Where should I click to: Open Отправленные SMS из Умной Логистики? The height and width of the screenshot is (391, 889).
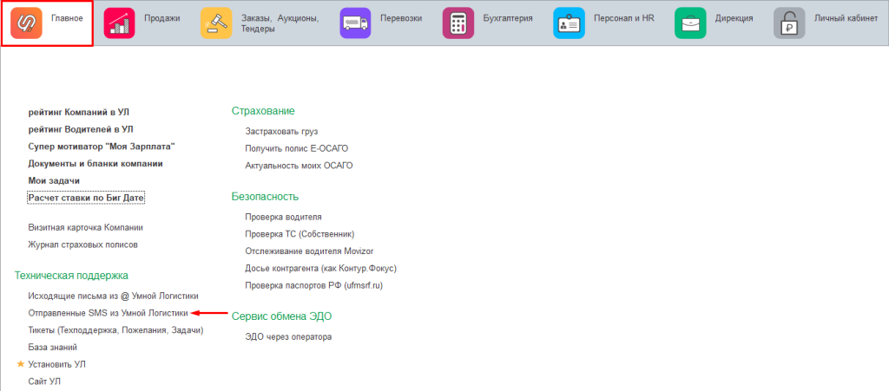108,312
